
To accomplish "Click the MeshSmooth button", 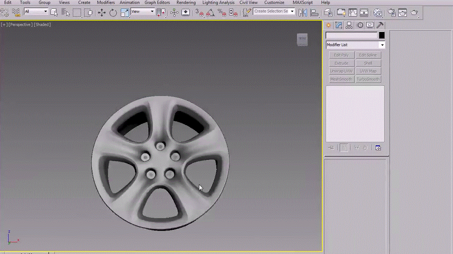I will 341,79.
